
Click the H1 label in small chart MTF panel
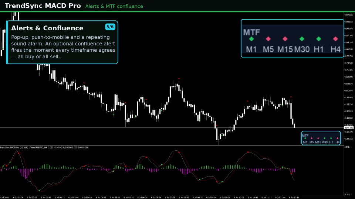(331, 142)
